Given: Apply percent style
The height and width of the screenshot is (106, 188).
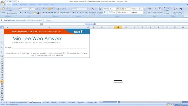Looking at the screenshot, I should [77, 13].
